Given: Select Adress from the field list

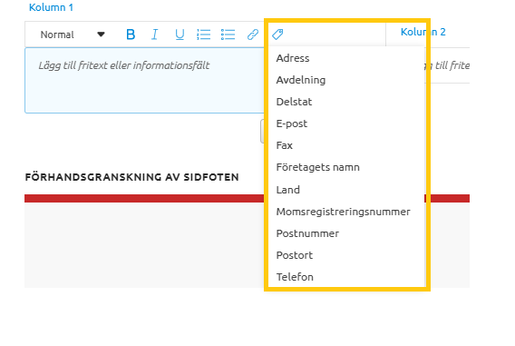Looking at the screenshot, I should [346, 58].
